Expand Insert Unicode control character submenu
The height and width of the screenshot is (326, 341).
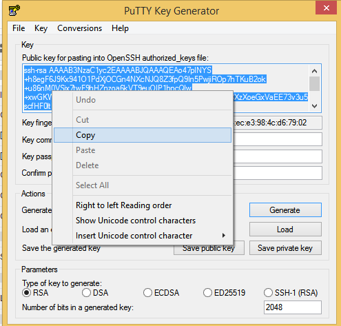click(143, 236)
